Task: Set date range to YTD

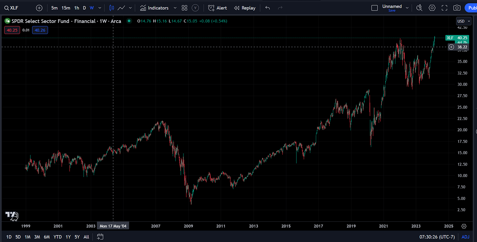Action: point(58,237)
